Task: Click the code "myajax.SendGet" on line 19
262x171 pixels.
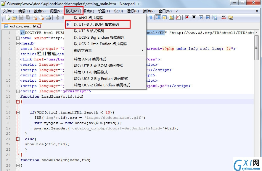Action: [x=51, y=128]
